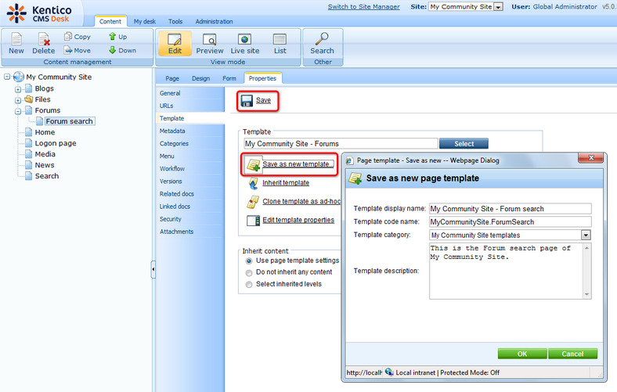This screenshot has height=392, width=617.
Task: Click the Move toolbar icon
Action: coord(68,50)
